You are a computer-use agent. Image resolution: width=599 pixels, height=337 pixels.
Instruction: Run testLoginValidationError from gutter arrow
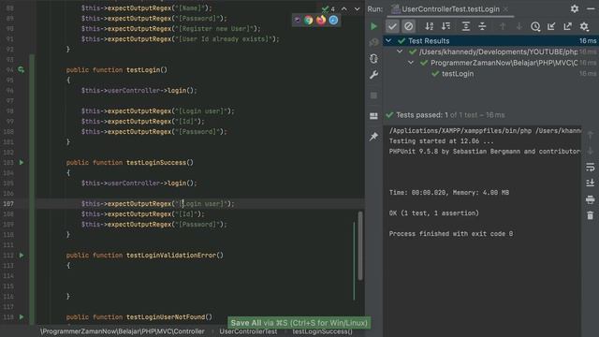22,255
